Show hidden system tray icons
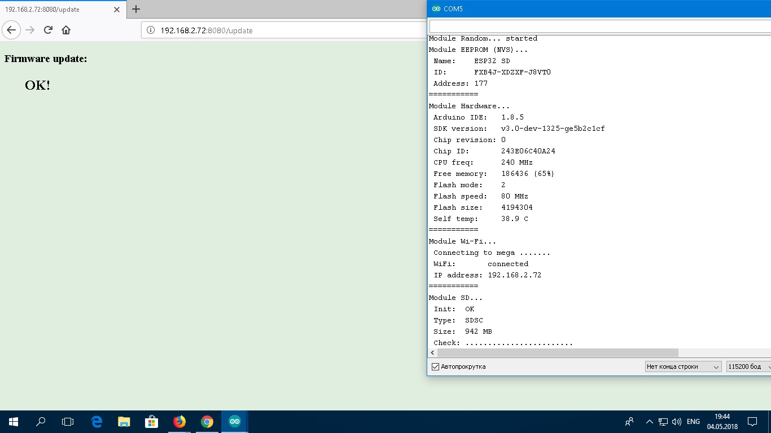771x433 pixels. coord(649,422)
